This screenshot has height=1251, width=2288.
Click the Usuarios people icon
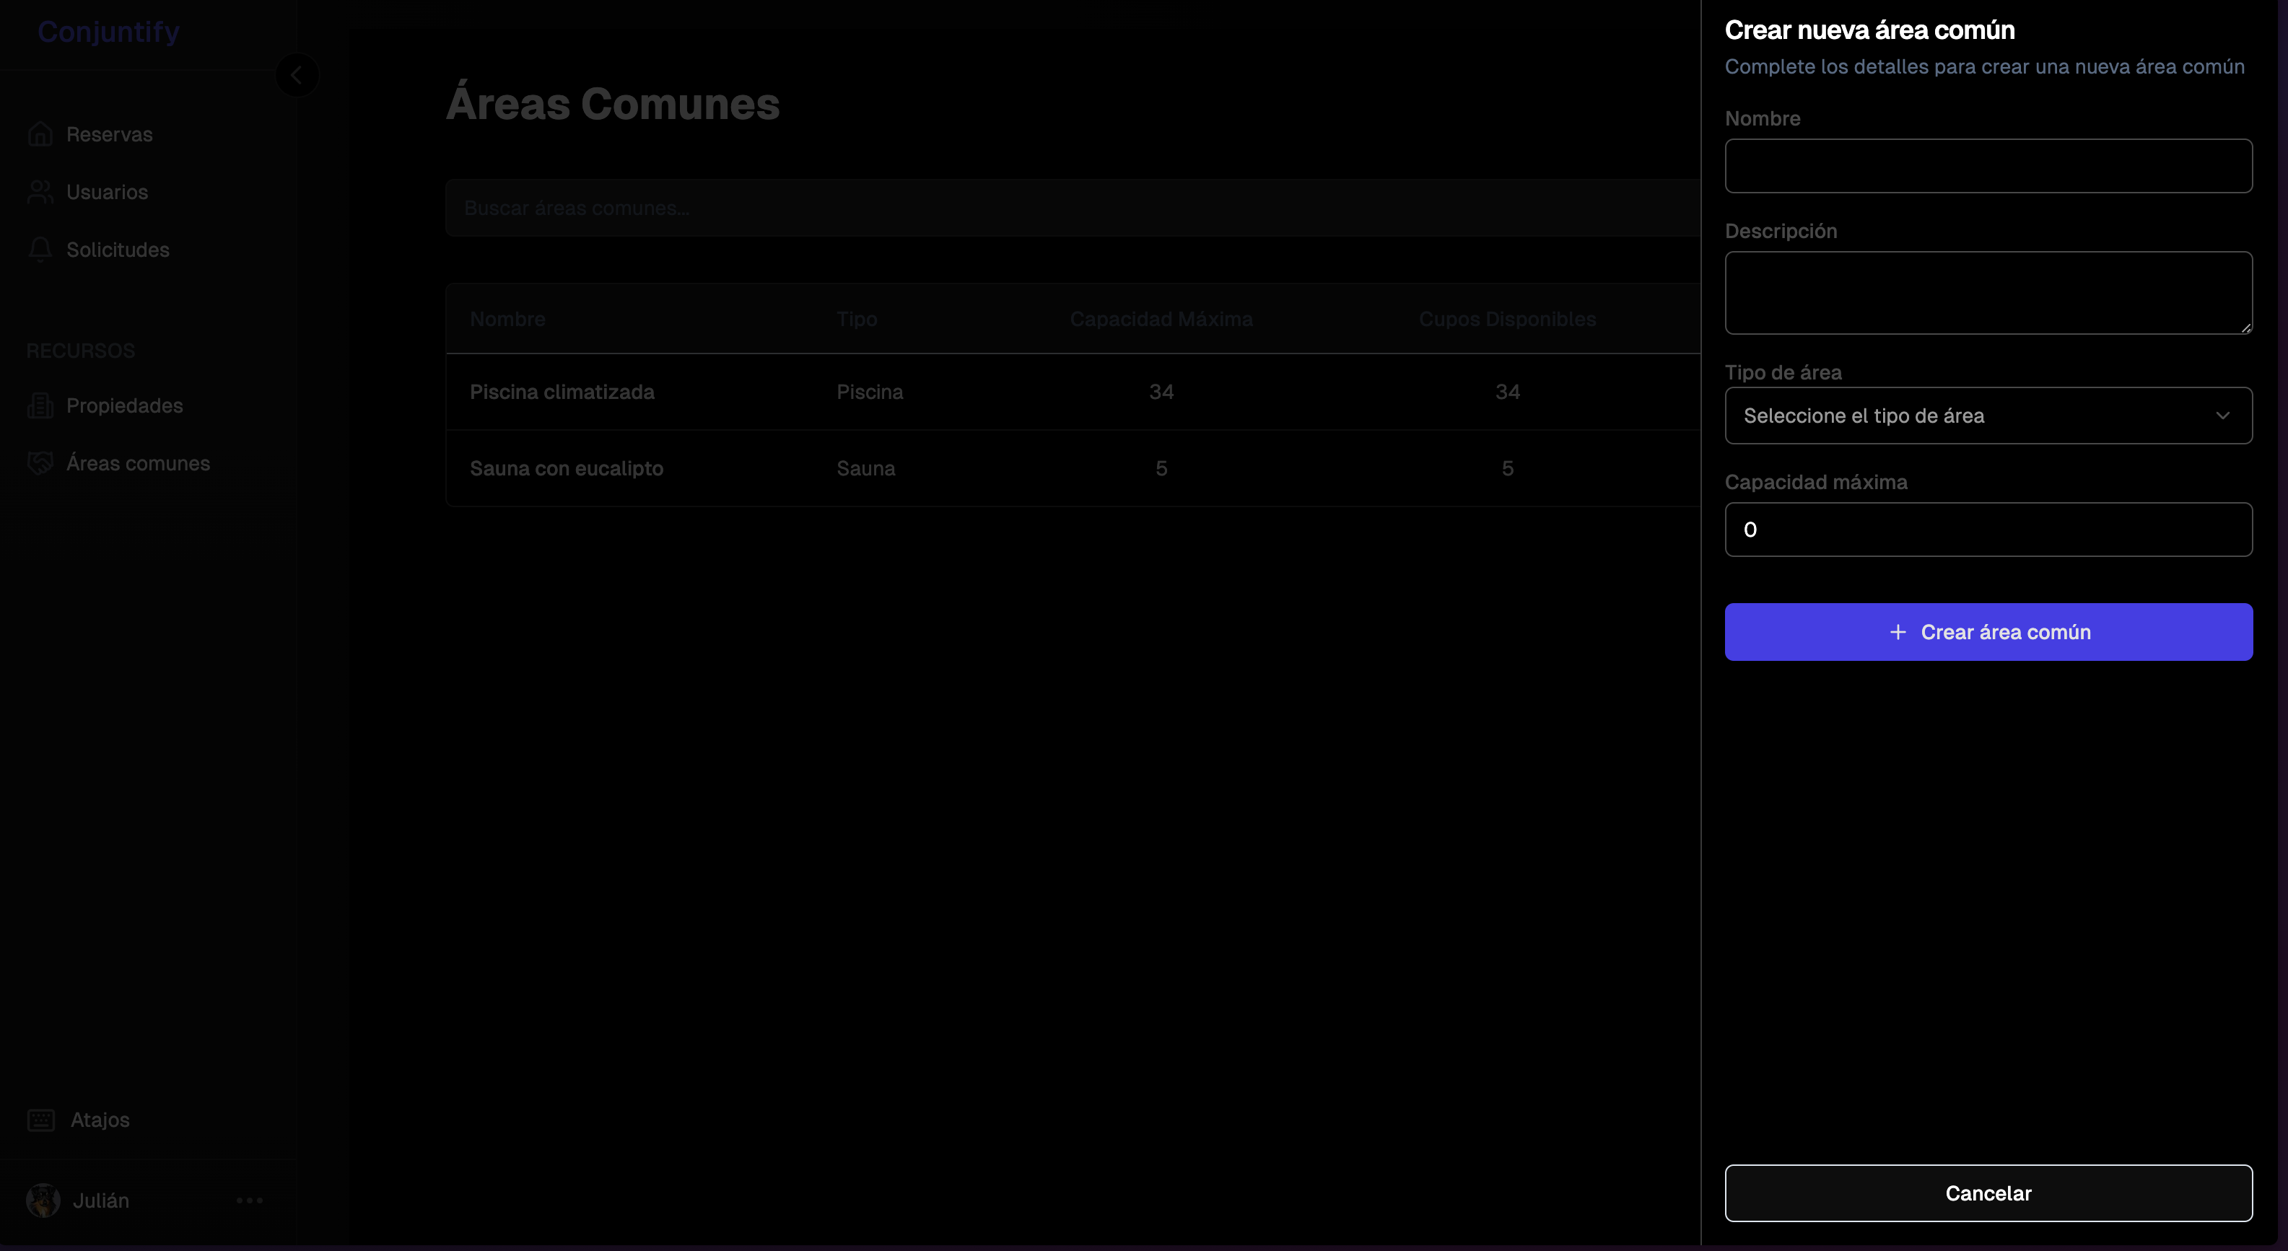tap(40, 192)
